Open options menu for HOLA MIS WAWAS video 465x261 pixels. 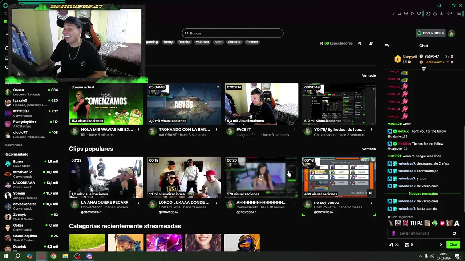138,130
